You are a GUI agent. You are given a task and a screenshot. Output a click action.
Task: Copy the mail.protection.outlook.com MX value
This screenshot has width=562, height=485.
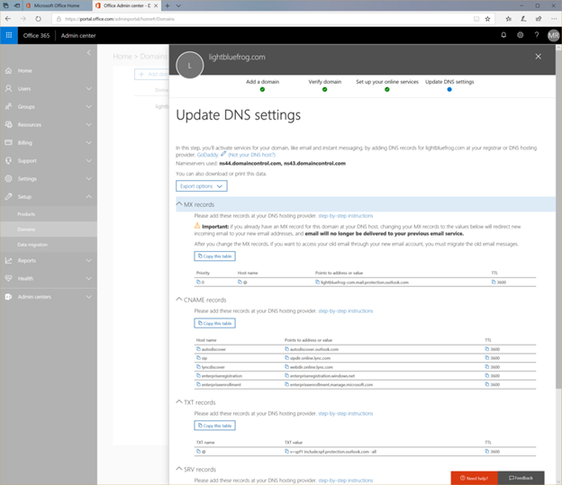tap(317, 282)
